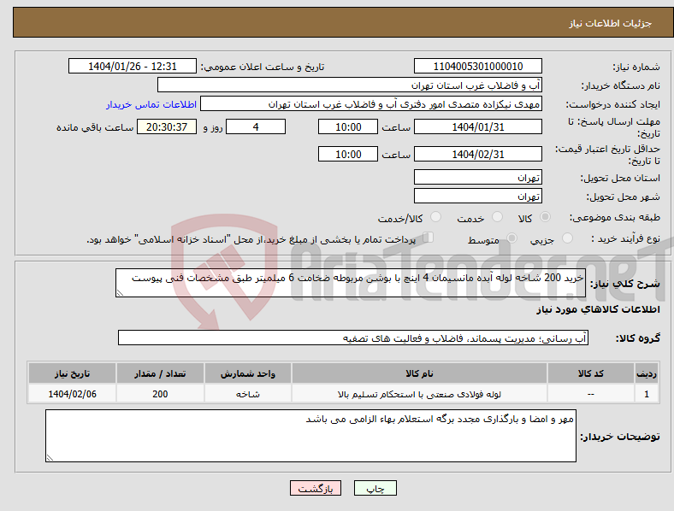674x511 pixels.
Task: Click the item name لوله فولادی صنعتی cell
Action: click(419, 394)
